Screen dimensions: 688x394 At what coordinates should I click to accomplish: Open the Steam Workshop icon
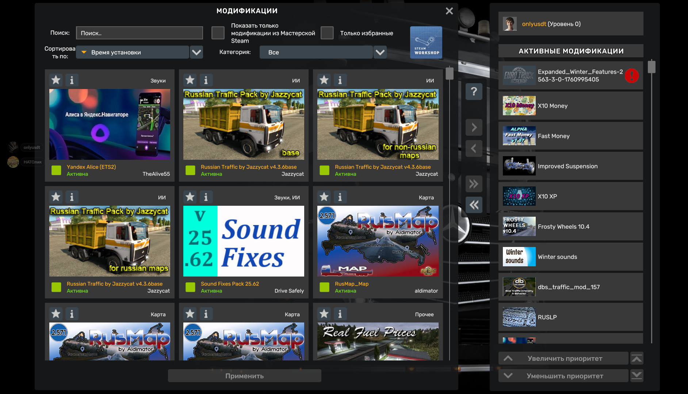pos(426,42)
